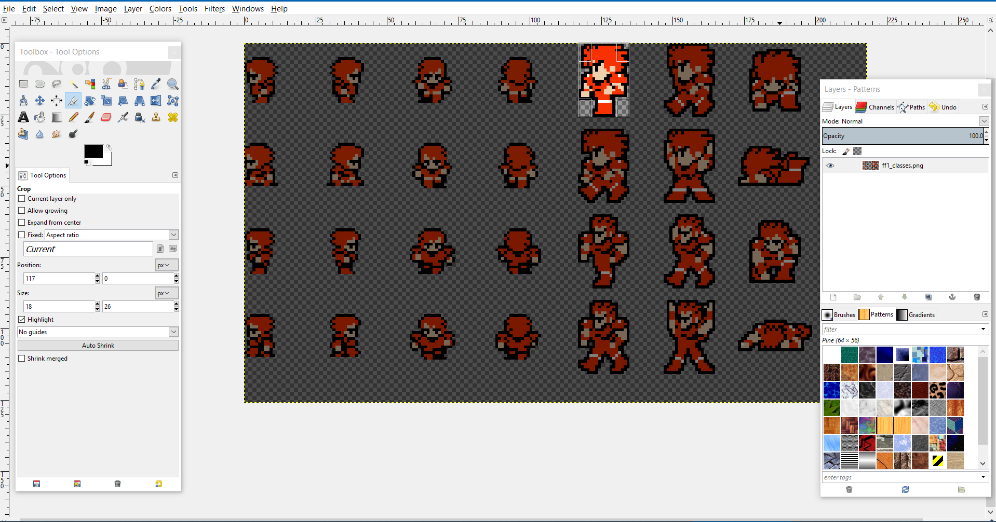Select the Free Select lasso tool
This screenshot has height=522, width=996.
[x=57, y=84]
